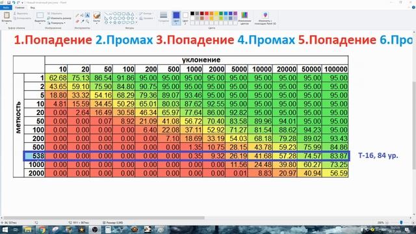
Task: Click the label 'Т-16, 84 ур.'
Action: 378,155
